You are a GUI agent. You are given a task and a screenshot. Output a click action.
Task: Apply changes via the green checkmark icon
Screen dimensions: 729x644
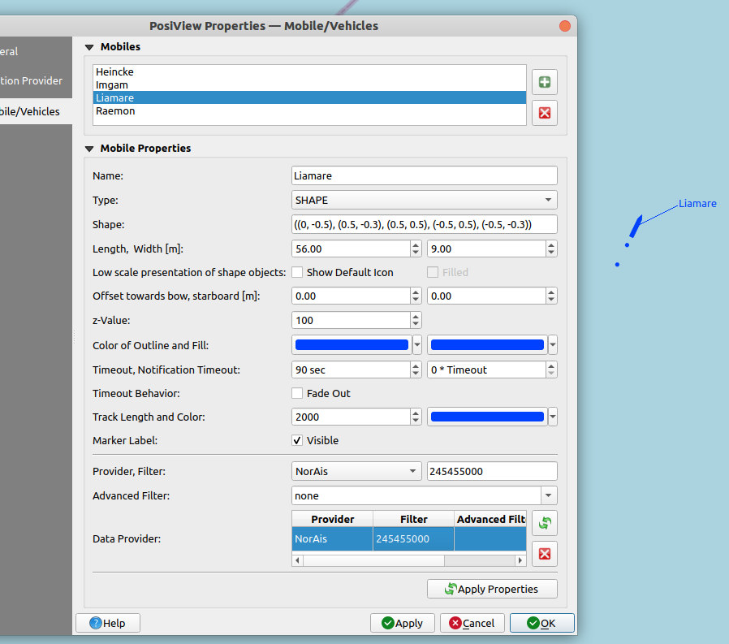pos(403,623)
